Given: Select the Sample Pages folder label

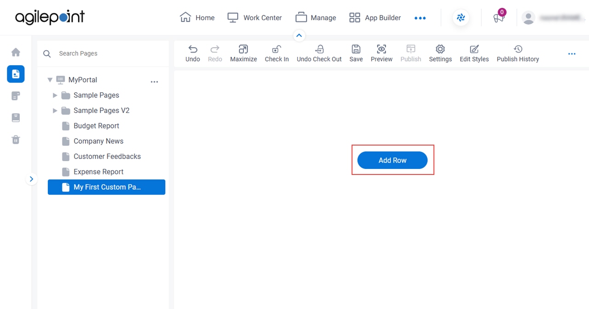Looking at the screenshot, I should [x=96, y=96].
